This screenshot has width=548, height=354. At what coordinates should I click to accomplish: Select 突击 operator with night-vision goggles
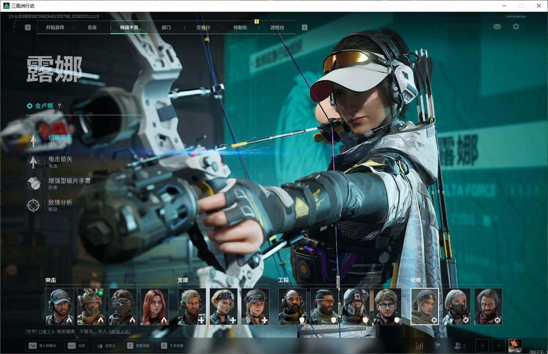tap(123, 307)
